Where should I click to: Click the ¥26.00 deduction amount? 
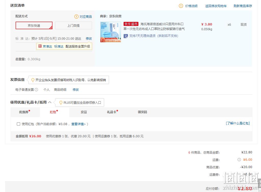tap(35, 136)
